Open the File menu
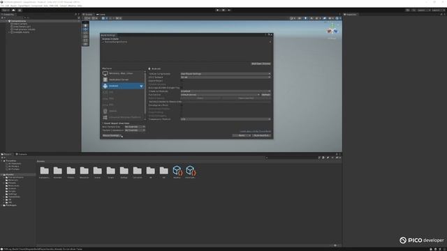 point(2,6)
